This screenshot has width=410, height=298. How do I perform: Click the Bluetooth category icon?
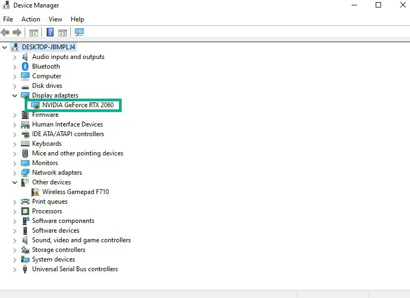[25, 66]
